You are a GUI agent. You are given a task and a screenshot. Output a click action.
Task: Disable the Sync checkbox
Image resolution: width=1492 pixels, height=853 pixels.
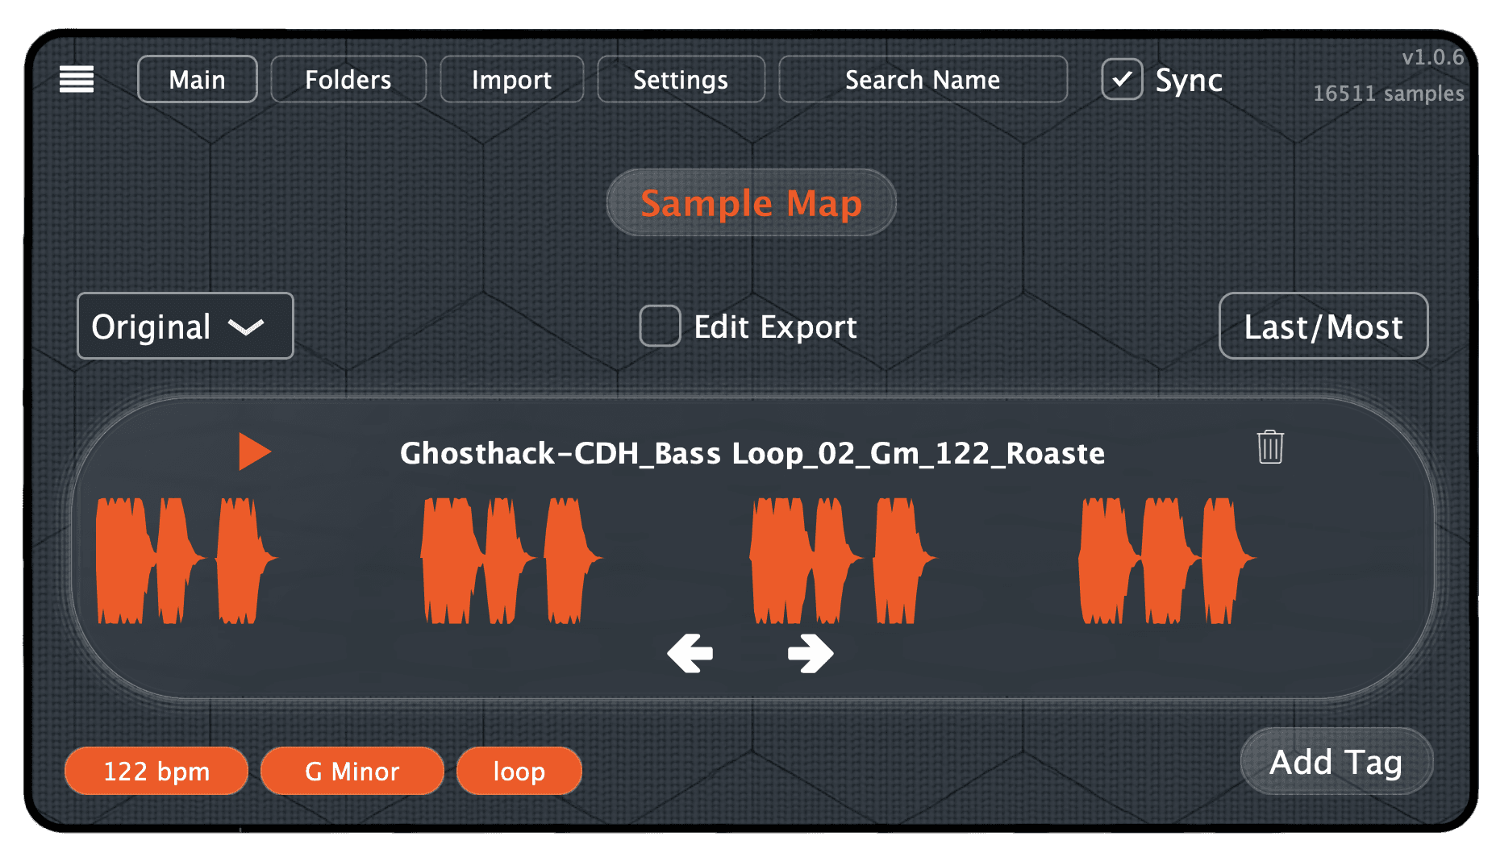coord(1122,79)
